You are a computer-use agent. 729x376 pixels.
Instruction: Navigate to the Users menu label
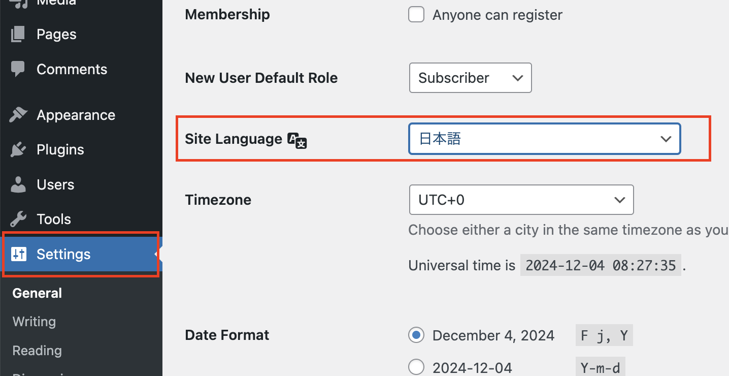[x=55, y=184]
